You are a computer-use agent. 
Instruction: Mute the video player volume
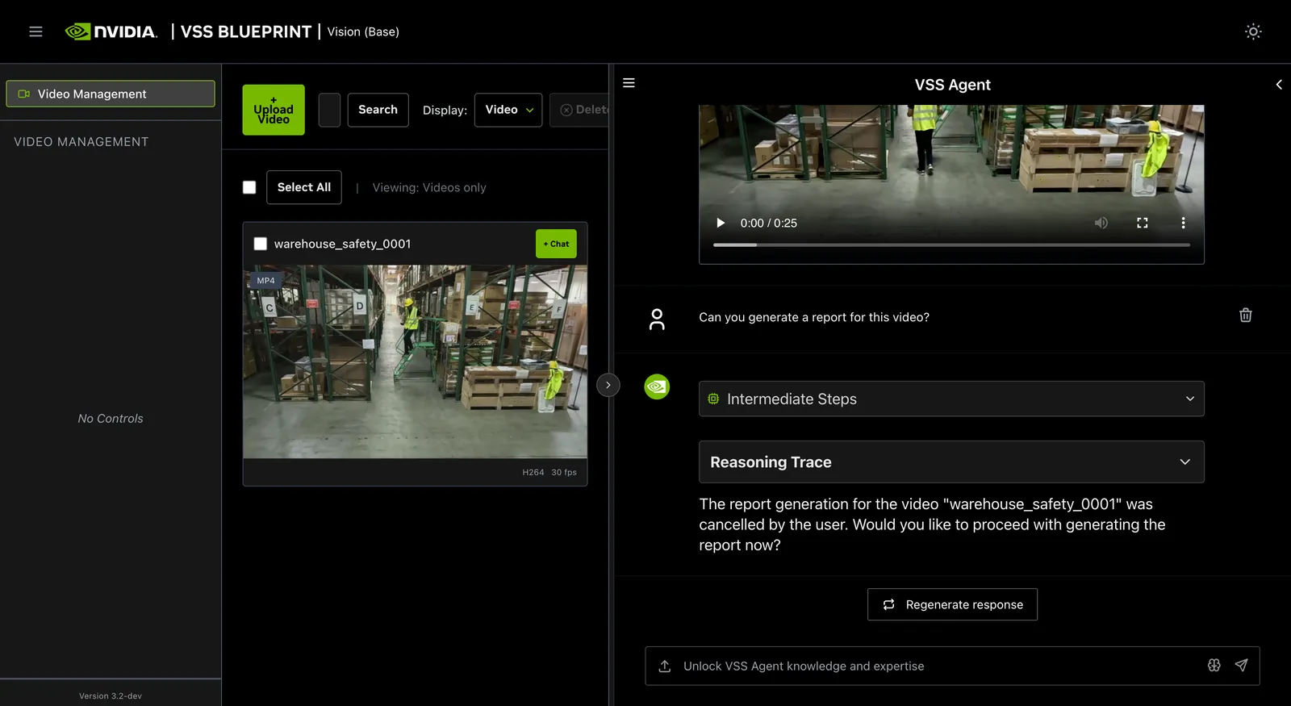[x=1101, y=223]
